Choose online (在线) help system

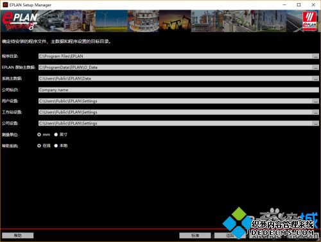point(39,146)
